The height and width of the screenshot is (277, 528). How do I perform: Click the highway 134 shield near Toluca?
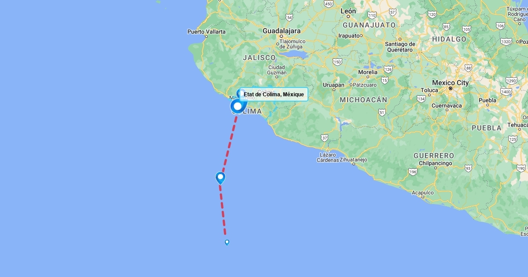point(421,99)
